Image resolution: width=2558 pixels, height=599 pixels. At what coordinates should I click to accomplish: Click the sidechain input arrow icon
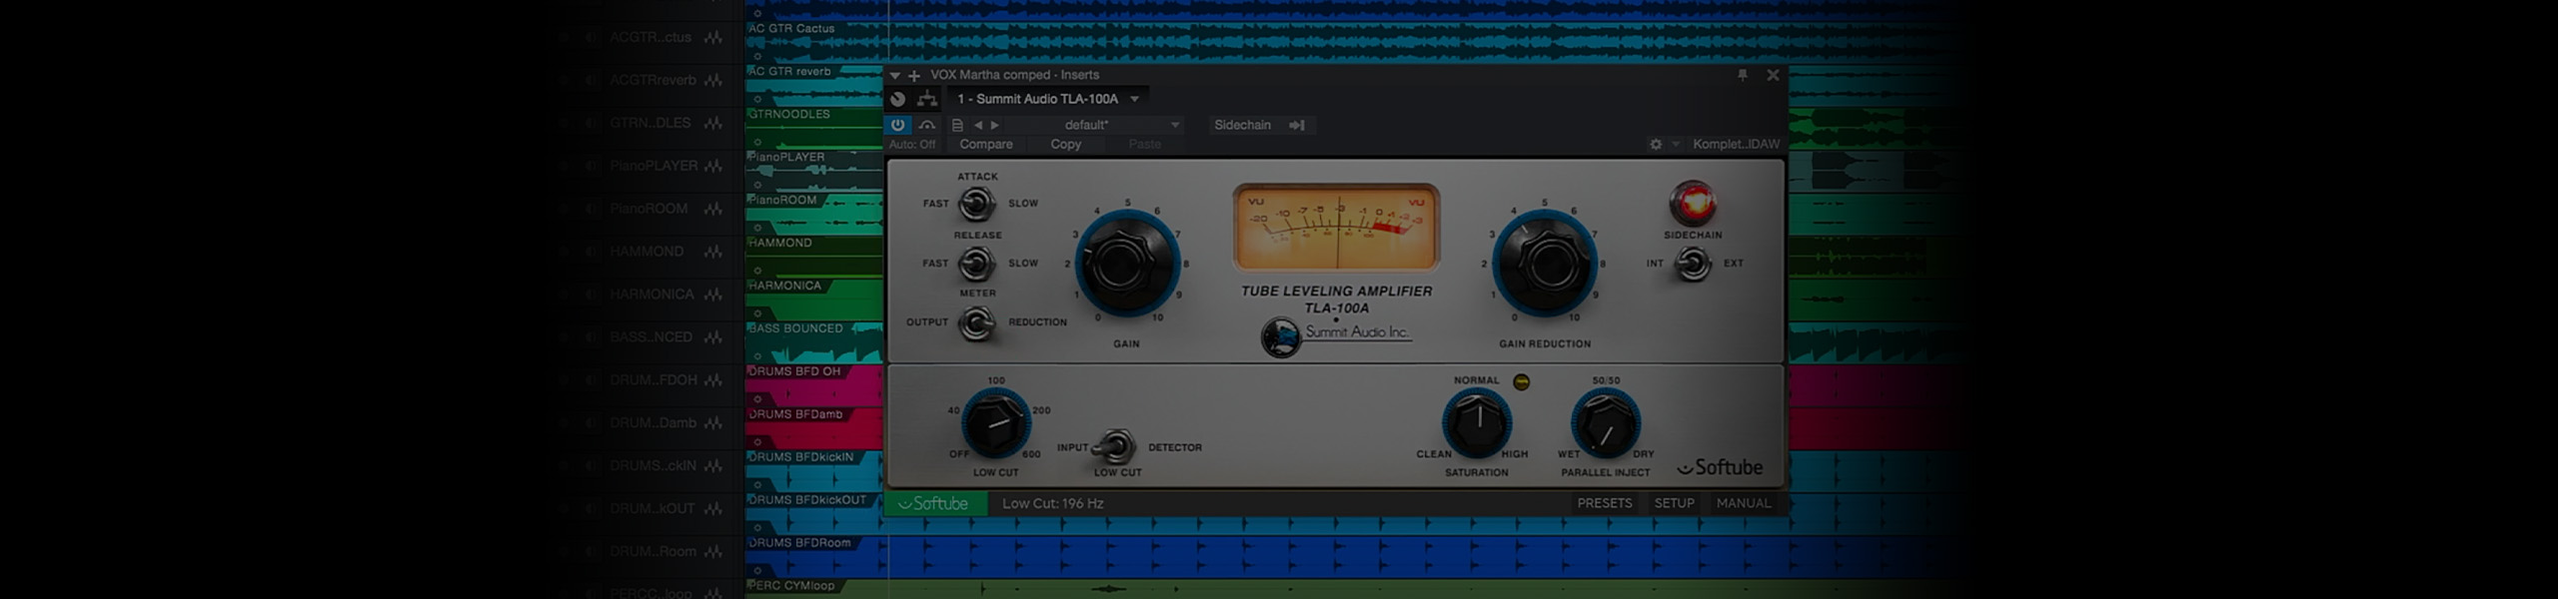click(1297, 125)
